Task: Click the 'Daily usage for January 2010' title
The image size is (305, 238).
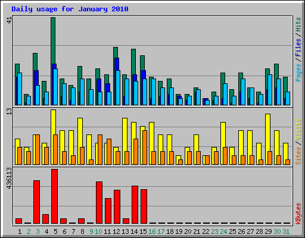Action: coord(70,9)
